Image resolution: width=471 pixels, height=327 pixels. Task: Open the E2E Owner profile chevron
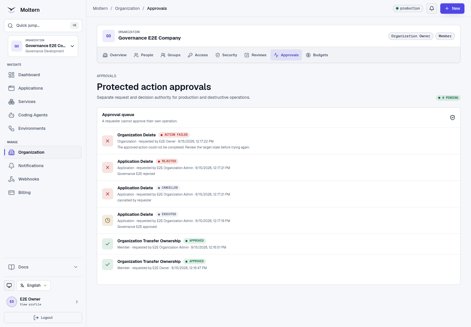click(77, 302)
